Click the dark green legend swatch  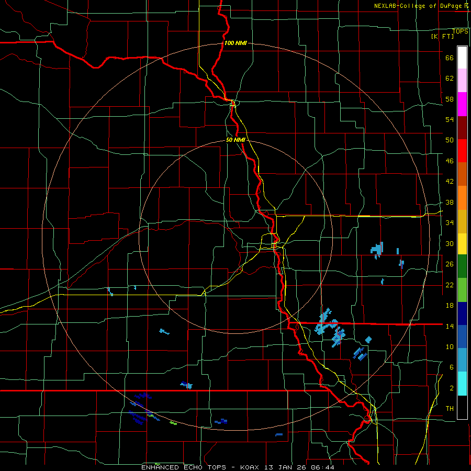click(x=462, y=266)
